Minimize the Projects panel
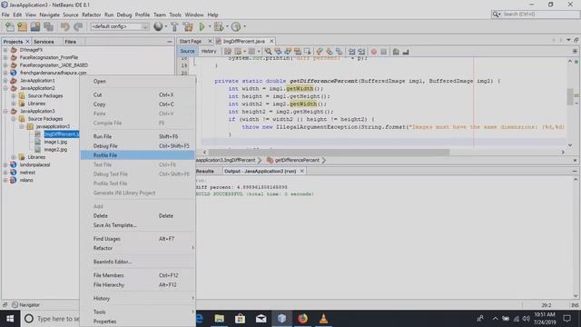 tap(170, 42)
